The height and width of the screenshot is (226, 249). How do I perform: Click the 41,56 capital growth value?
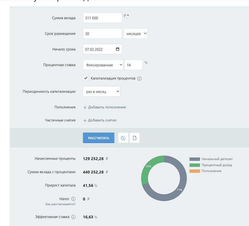click(88, 186)
